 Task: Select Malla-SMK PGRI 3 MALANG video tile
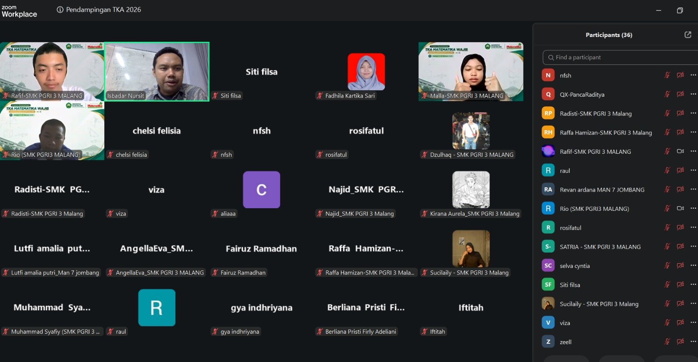point(471,71)
